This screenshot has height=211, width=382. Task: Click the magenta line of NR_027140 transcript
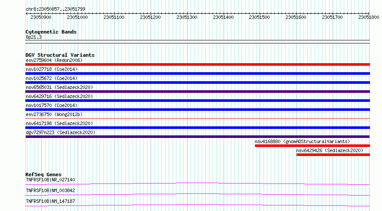click(197, 183)
